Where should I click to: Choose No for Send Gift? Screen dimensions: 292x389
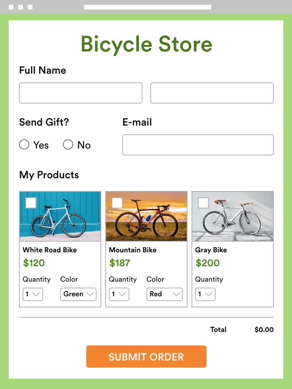[68, 145]
